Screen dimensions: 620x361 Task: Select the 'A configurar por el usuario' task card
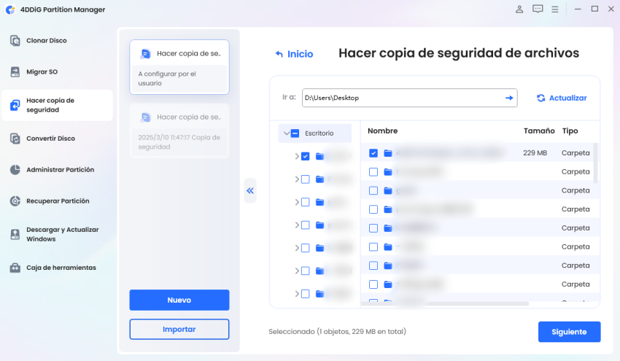(179, 67)
